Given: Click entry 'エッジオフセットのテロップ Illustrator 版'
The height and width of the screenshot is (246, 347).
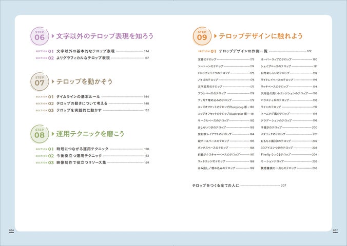Looking at the screenshot, I should coord(222,114).
